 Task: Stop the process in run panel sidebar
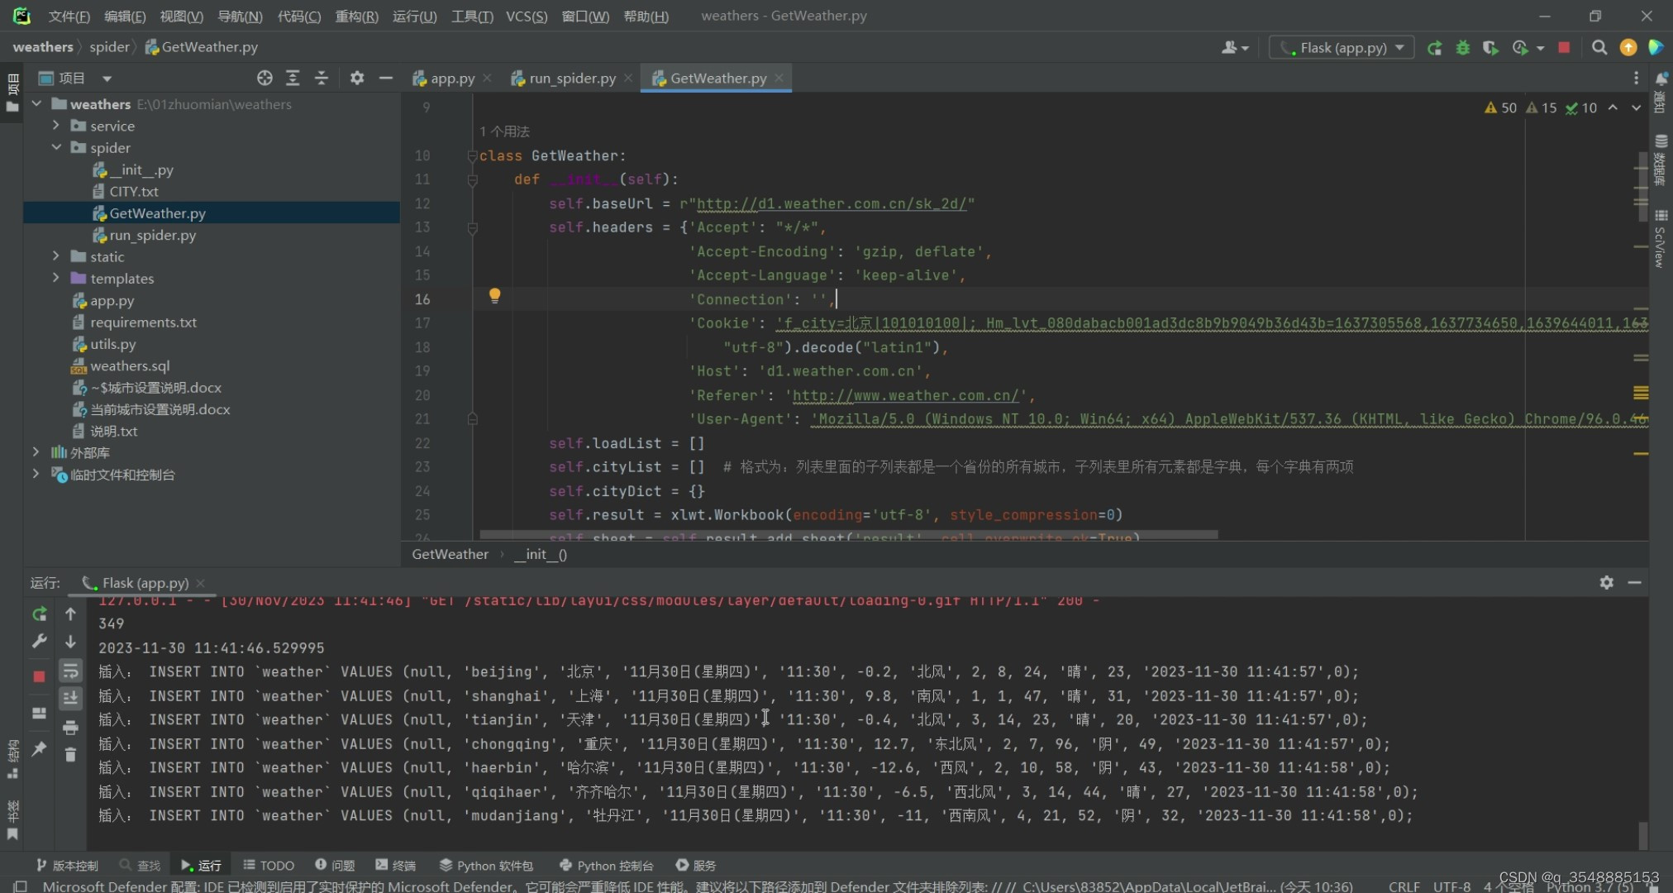coord(39,676)
